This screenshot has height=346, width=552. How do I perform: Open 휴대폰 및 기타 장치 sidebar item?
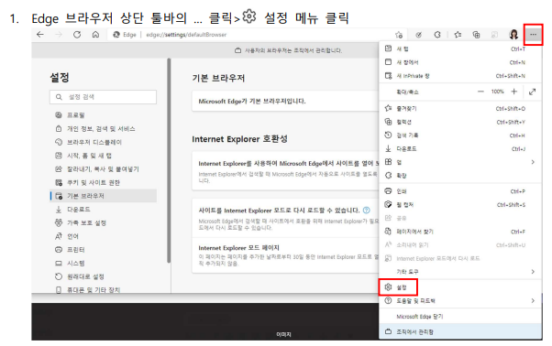click(x=103, y=289)
